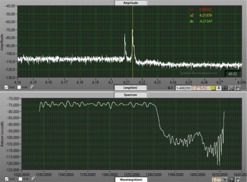This screenshot has height=182, width=247.
Task: Open the red line-style selector in Amplitude toolbar
Action: [200, 87]
